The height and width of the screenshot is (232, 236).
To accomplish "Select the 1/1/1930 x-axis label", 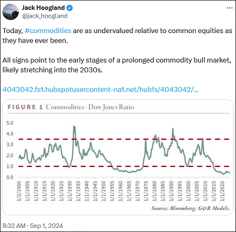I will [70, 191].
